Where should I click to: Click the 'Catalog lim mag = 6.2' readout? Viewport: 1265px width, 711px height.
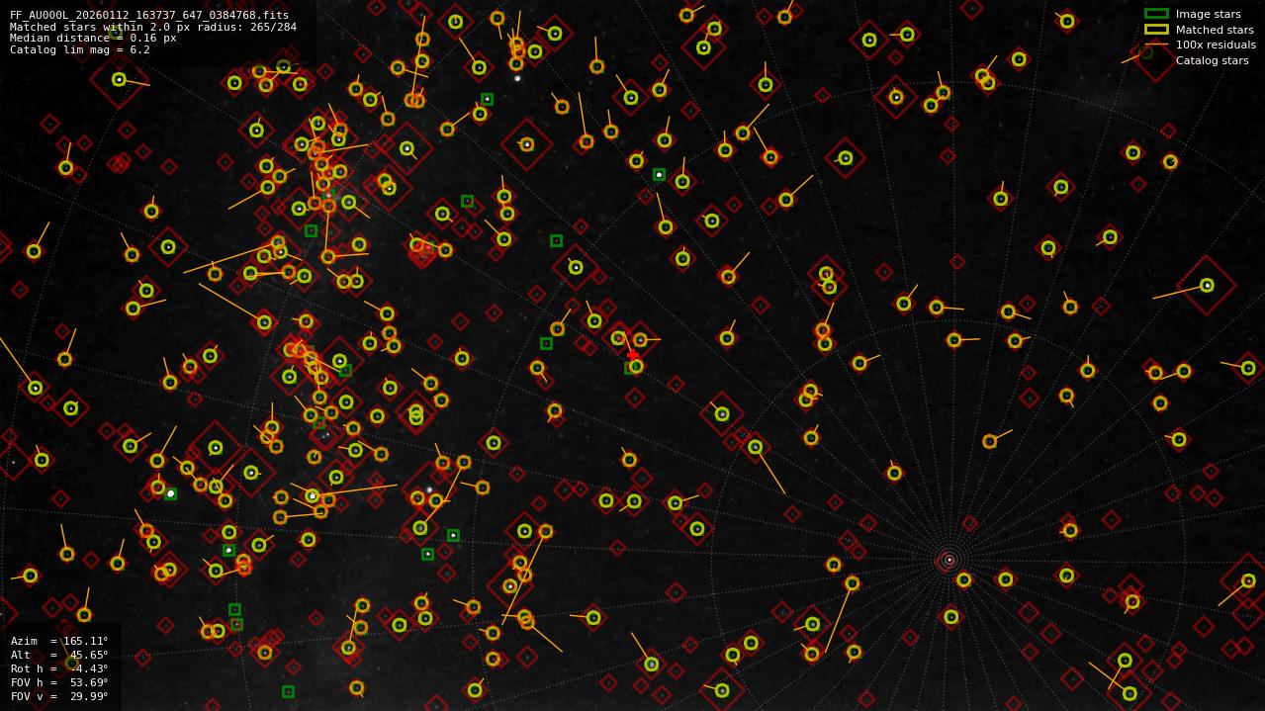pos(80,49)
